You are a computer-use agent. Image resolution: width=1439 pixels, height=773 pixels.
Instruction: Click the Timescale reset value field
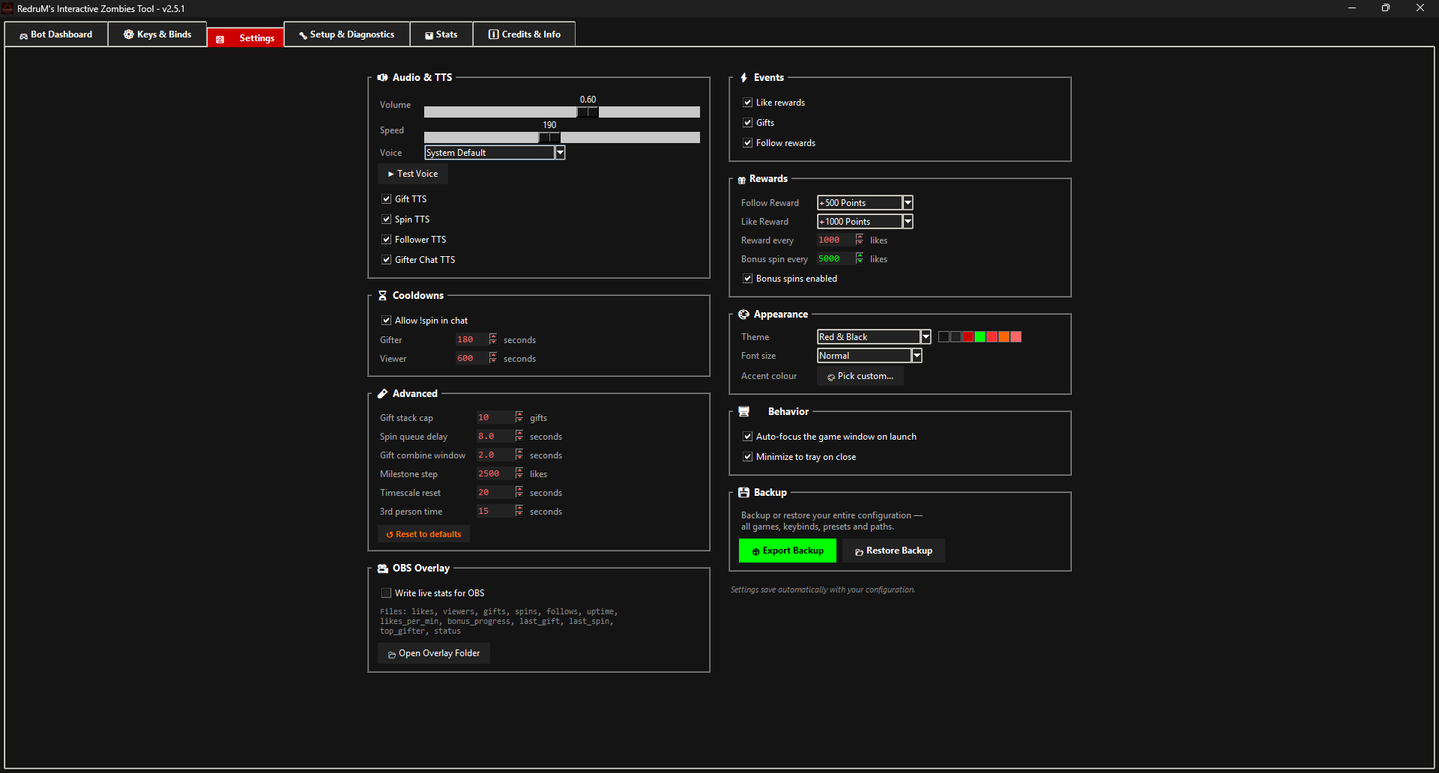(495, 493)
